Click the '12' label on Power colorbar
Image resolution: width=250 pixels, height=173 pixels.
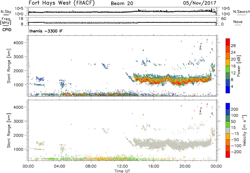click(x=233, y=73)
